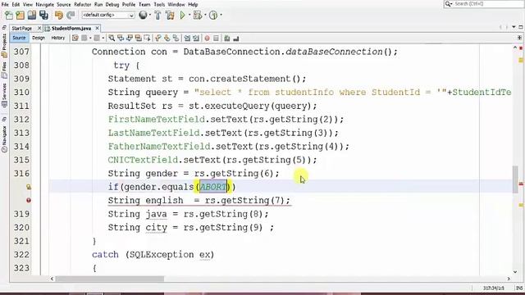
Task: Switch to Design view
Action: [x=39, y=38]
